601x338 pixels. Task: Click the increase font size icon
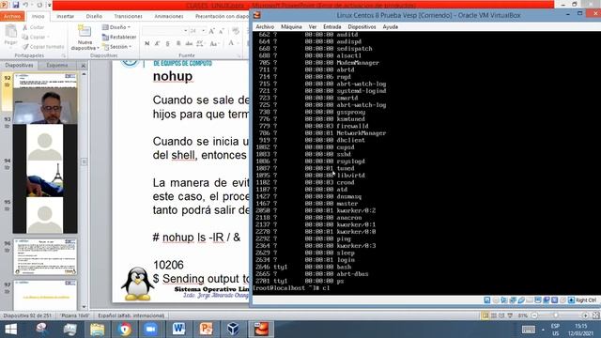pyautogui.click(x=211, y=31)
